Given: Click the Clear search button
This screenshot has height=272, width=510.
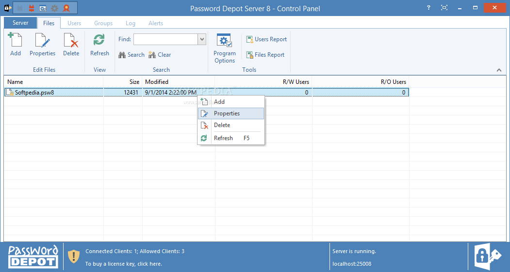Looking at the screenshot, I should [160, 55].
